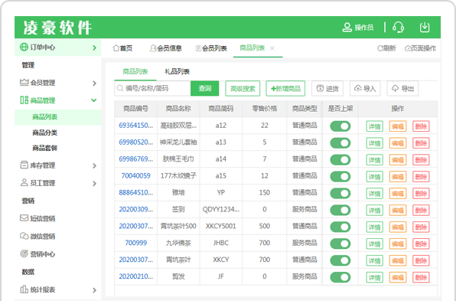Image resolution: width=456 pixels, height=301 pixels.
Task: Expand the 统计报表 chevron
Action: tap(94, 290)
